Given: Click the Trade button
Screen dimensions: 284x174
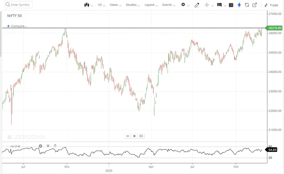Looking at the screenshot, I should (x=271, y=5).
